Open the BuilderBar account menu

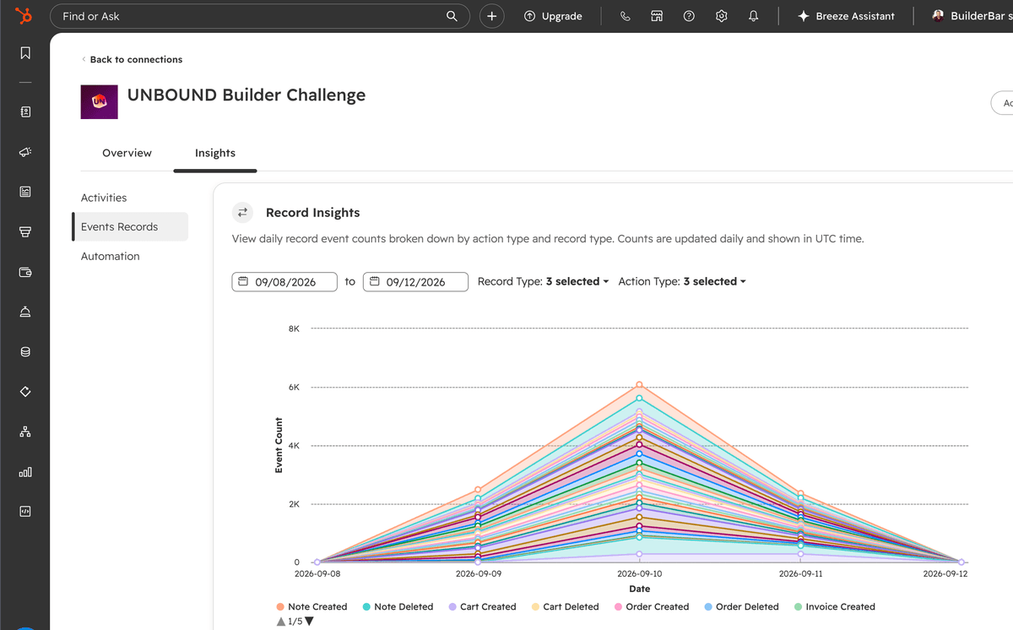971,16
